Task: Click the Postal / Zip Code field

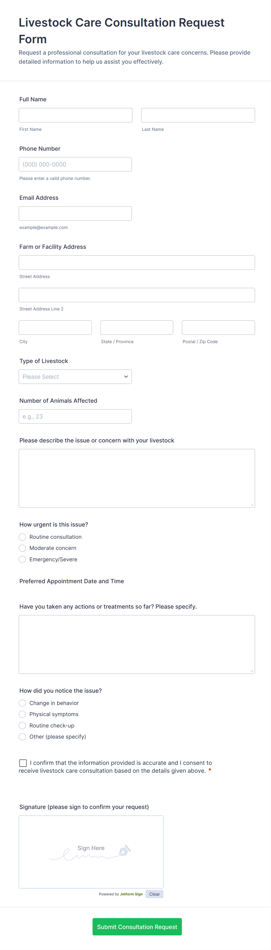Action: [x=218, y=327]
